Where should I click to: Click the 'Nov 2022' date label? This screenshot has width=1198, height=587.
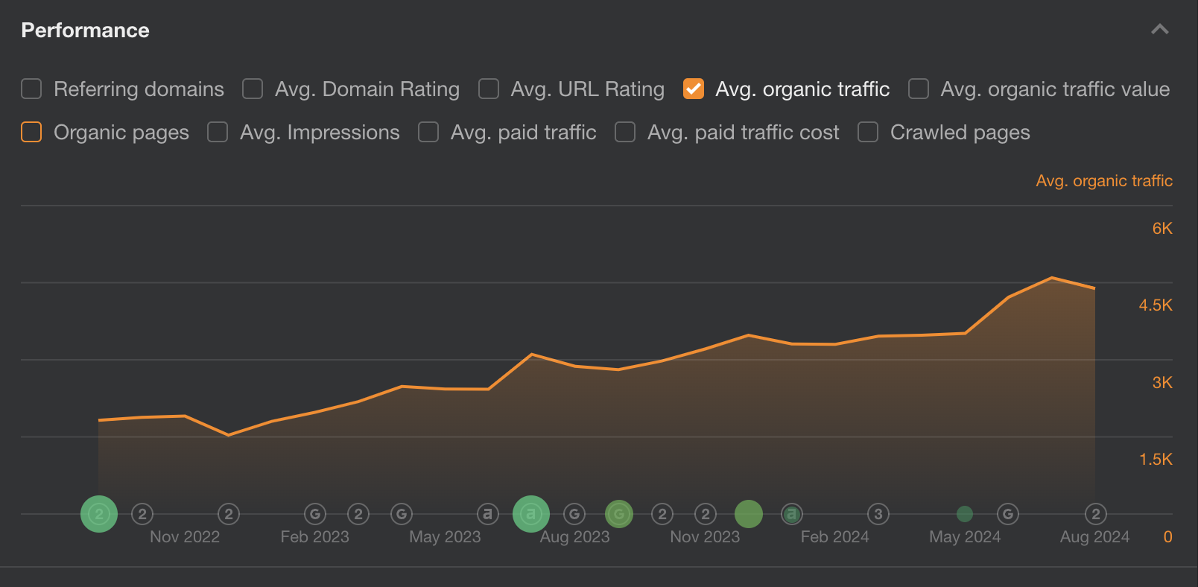click(185, 537)
